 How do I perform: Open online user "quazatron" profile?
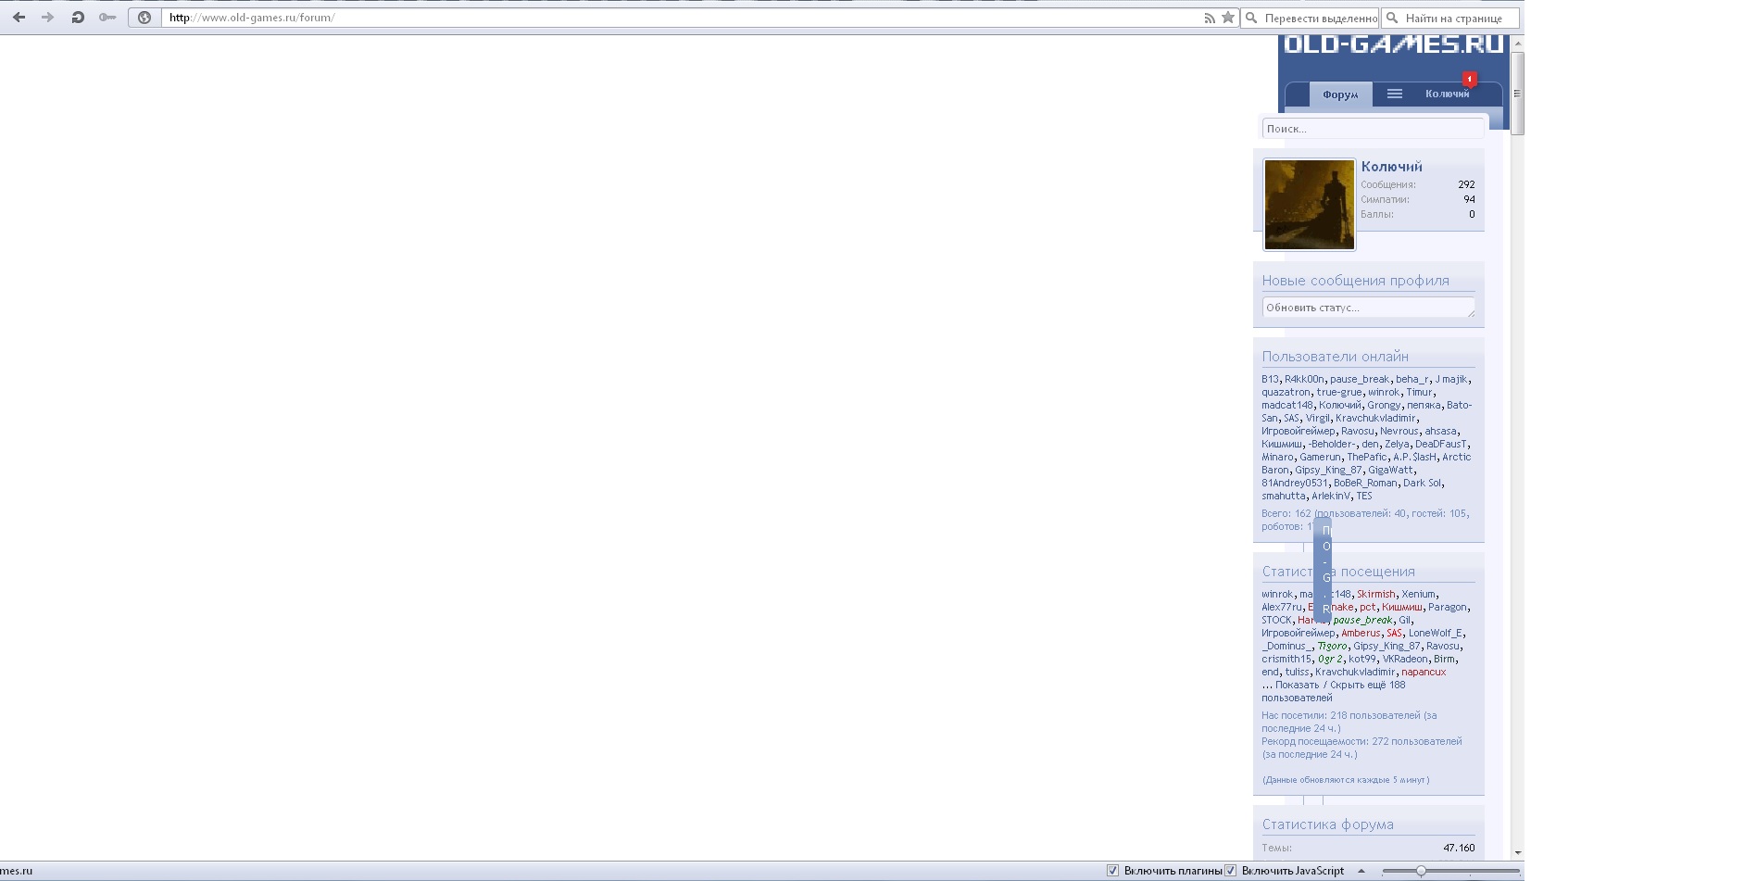tap(1286, 392)
